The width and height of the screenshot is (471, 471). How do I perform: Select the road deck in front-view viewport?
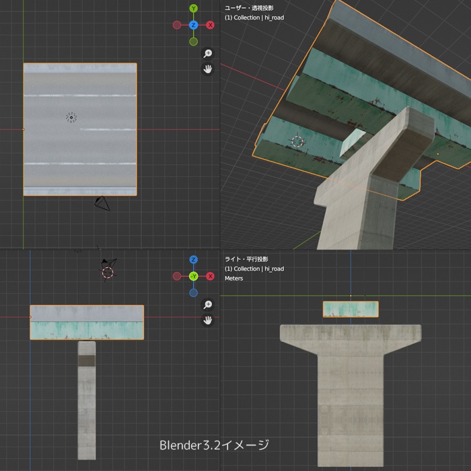(87, 322)
